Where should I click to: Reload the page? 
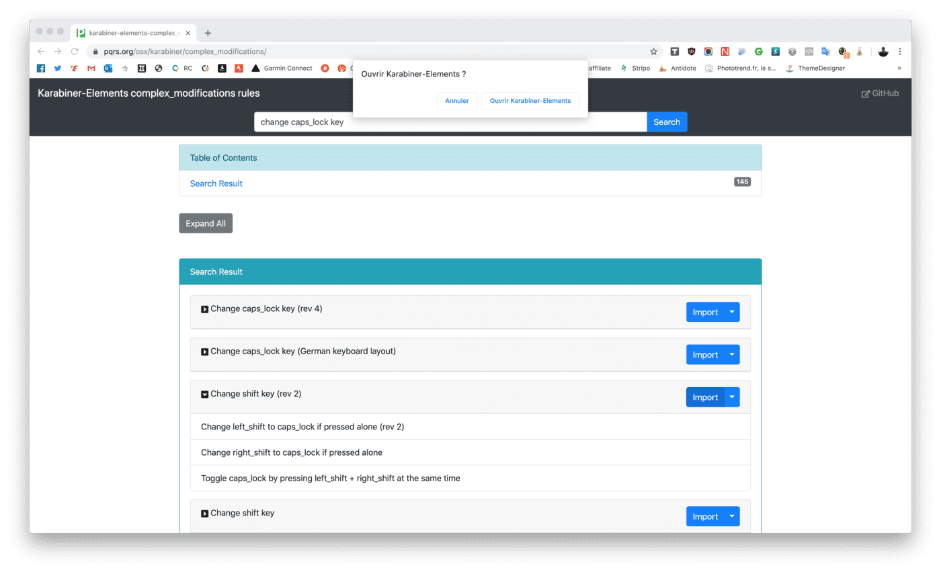[75, 51]
